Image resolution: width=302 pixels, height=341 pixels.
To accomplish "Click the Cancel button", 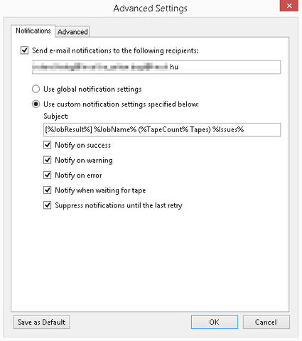I will [266, 322].
